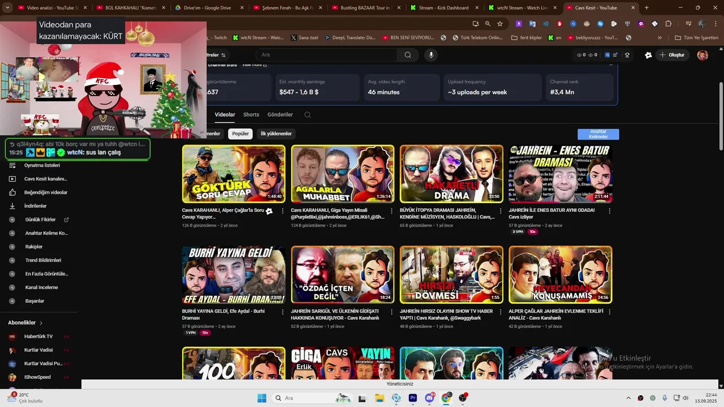The image size is (724, 407).
Task: Open the Agalarla Muhabbet video thumbnail
Action: (x=342, y=174)
